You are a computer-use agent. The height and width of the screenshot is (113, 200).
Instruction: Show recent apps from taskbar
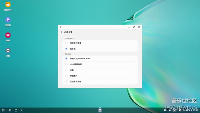point(10,110)
